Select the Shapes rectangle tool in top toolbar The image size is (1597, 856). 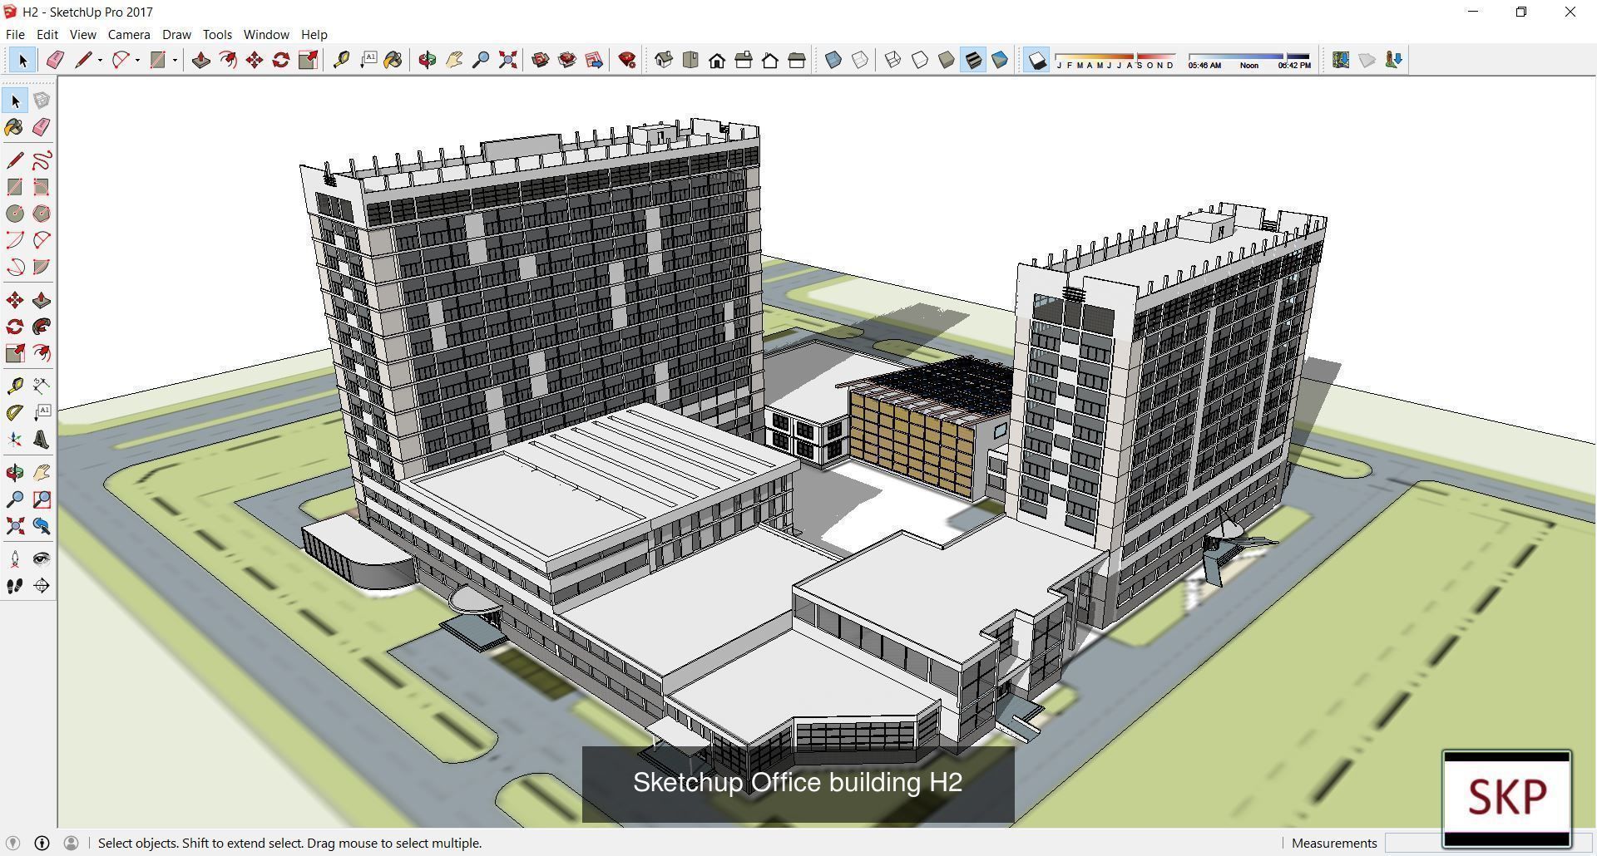[158, 60]
